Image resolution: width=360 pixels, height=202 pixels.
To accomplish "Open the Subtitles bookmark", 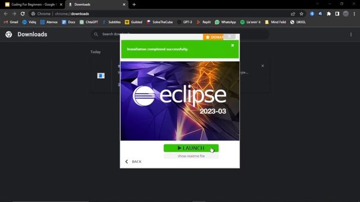I will click(111, 22).
